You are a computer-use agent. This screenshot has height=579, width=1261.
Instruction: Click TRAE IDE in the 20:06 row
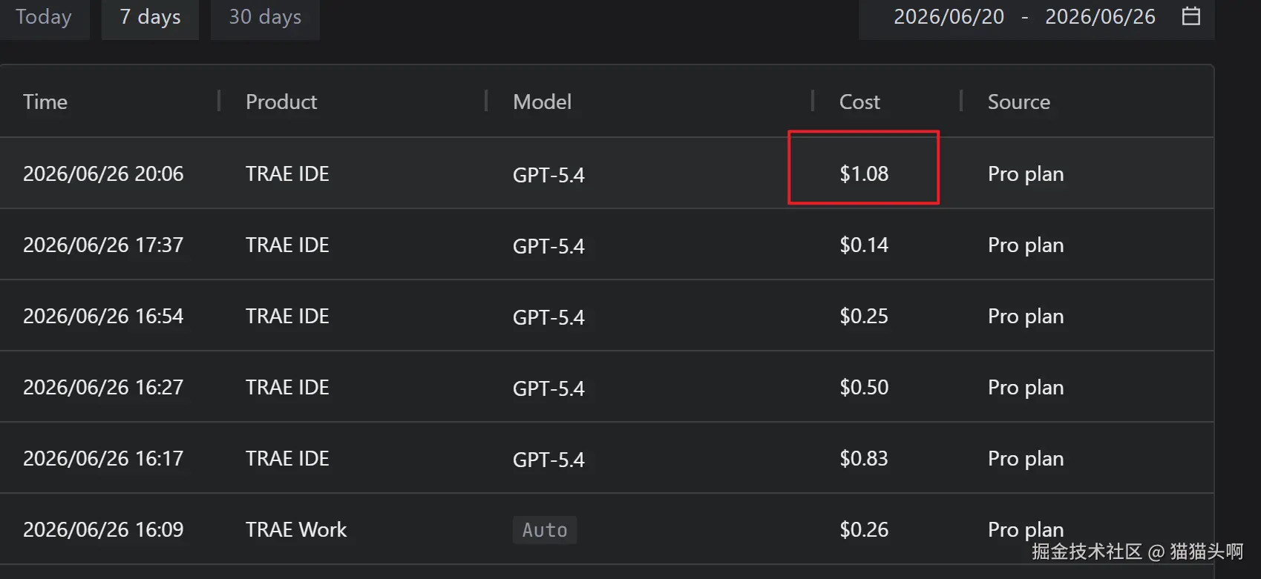[287, 173]
